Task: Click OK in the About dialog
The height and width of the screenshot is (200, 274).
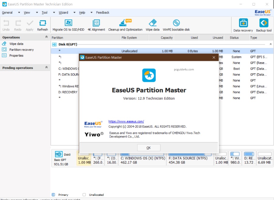Action: pos(149,148)
